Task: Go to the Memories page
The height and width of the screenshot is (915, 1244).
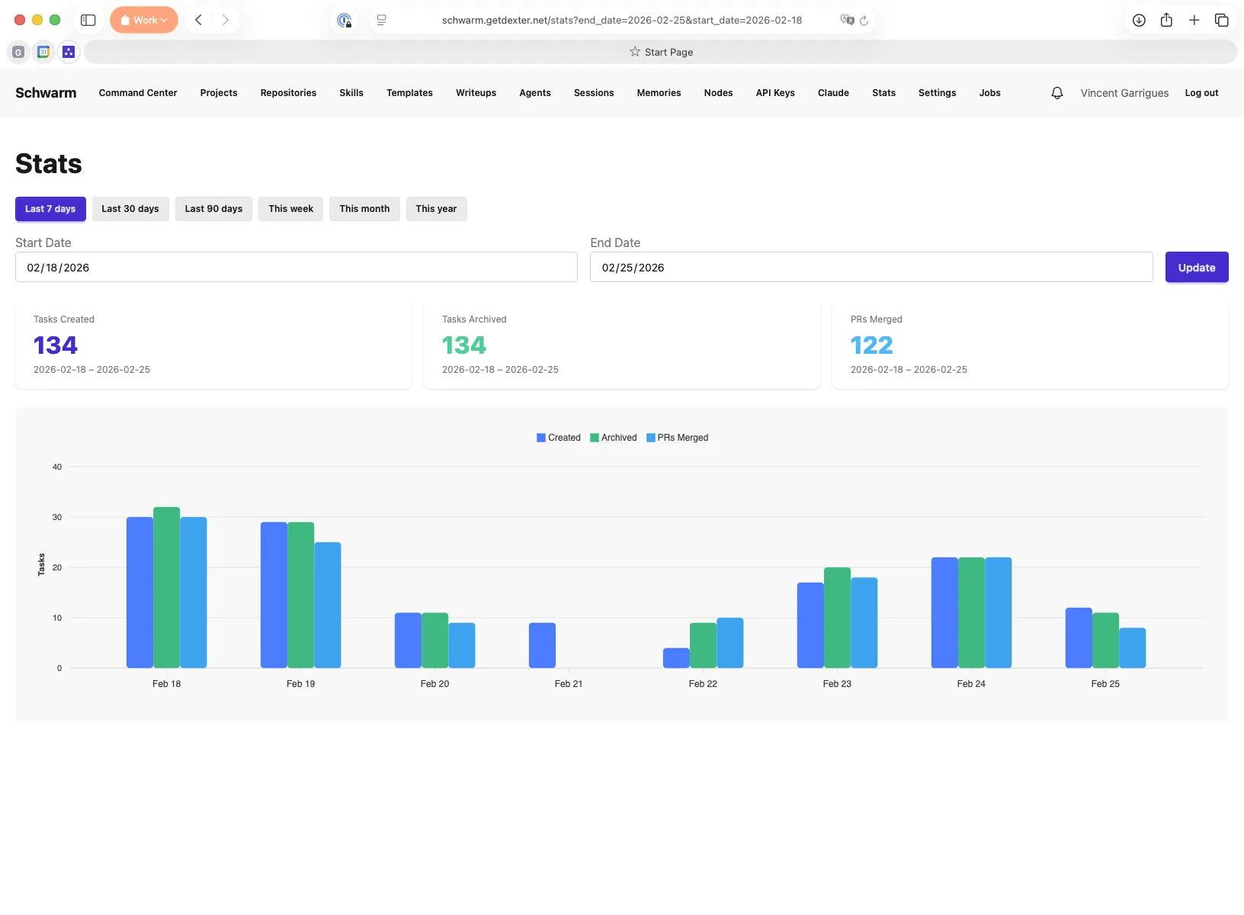Action: click(659, 92)
